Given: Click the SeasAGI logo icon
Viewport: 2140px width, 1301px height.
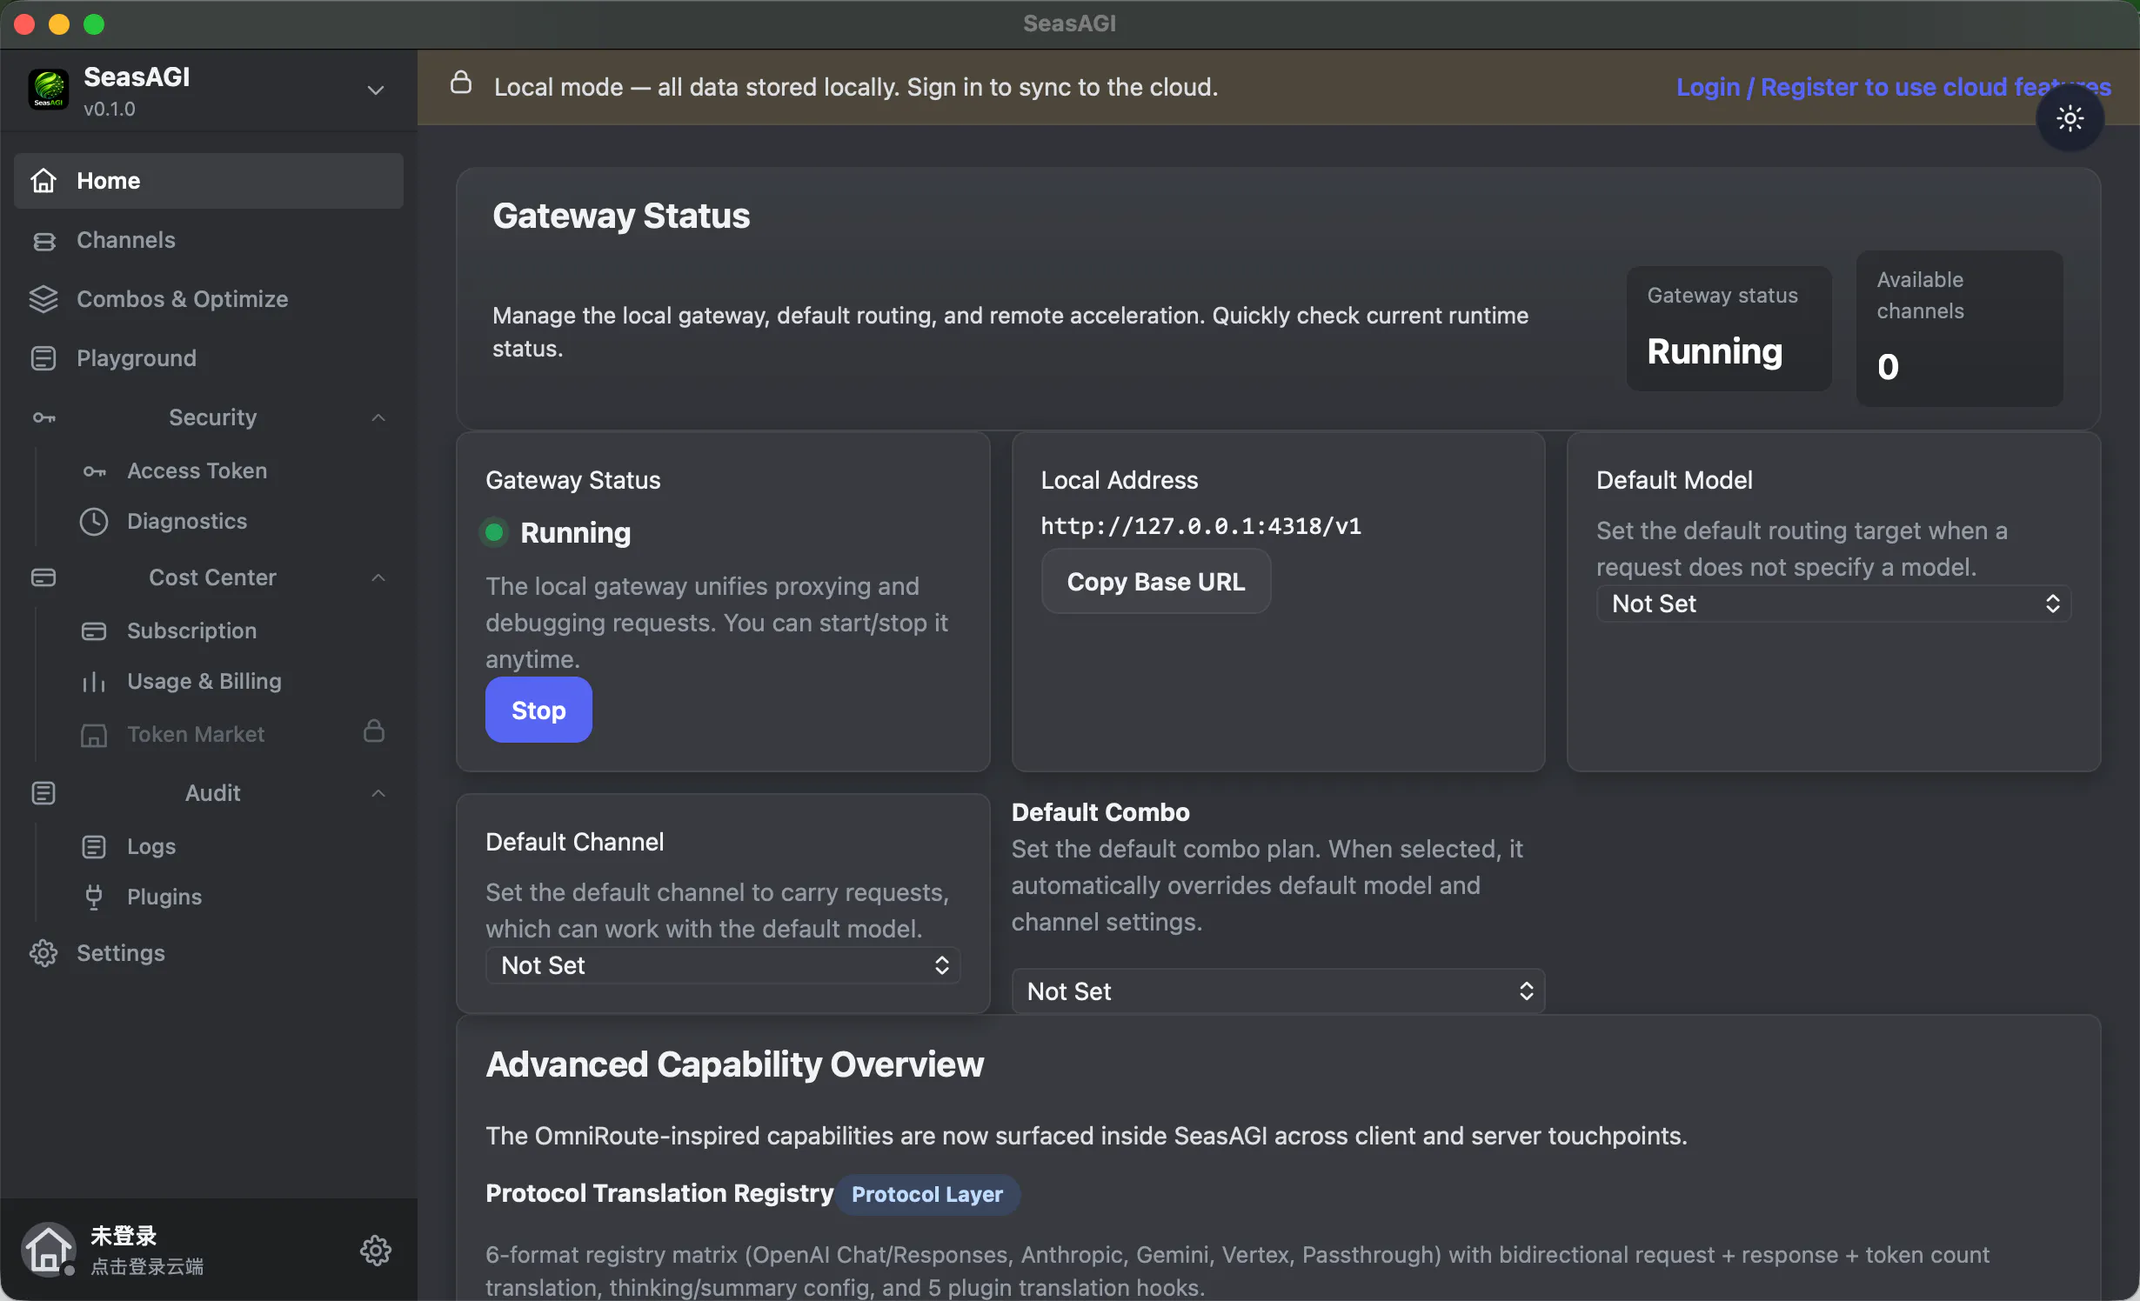Looking at the screenshot, I should coord(49,90).
